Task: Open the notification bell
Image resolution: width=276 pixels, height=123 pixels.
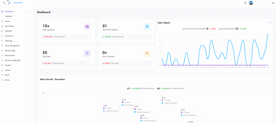Action: [245, 3]
